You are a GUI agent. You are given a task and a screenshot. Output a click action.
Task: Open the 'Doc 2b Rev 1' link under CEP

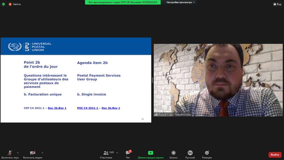tap(57, 108)
